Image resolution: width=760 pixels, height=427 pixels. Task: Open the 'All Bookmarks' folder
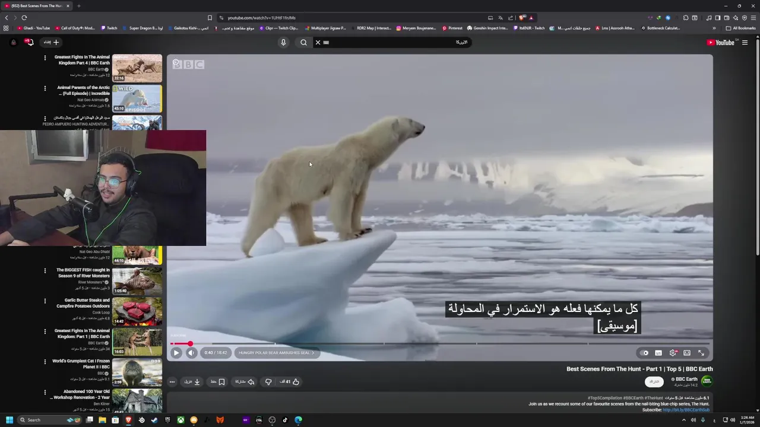(x=741, y=28)
